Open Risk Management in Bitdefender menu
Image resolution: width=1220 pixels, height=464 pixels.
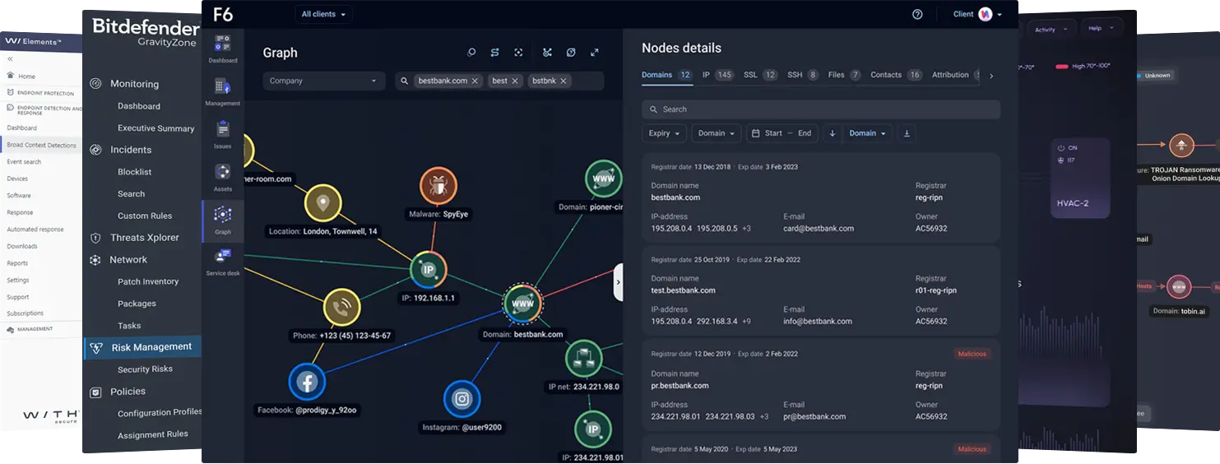151,347
